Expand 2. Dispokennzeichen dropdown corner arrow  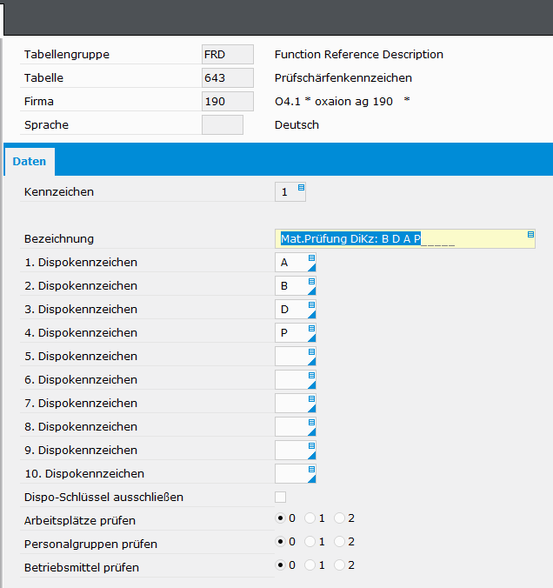pos(312,291)
